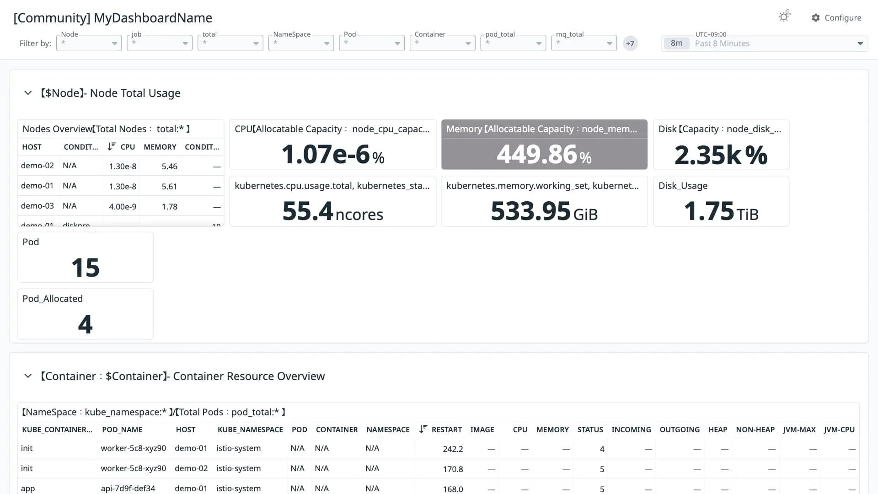Image resolution: width=878 pixels, height=494 pixels.
Task: Click the NON-HEAP column header
Action: point(755,430)
